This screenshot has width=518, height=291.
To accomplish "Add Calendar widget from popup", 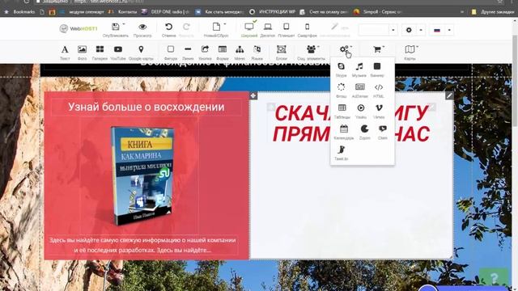I will (343, 132).
